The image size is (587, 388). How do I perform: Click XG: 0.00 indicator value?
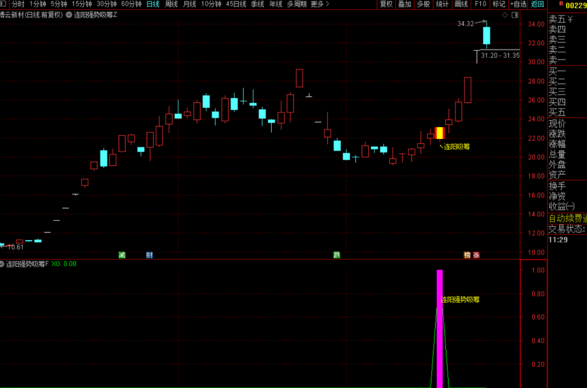(x=64, y=264)
